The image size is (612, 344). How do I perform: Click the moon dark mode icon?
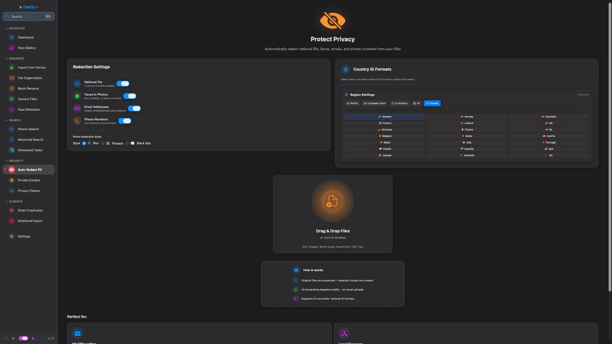pyautogui.click(x=33, y=338)
